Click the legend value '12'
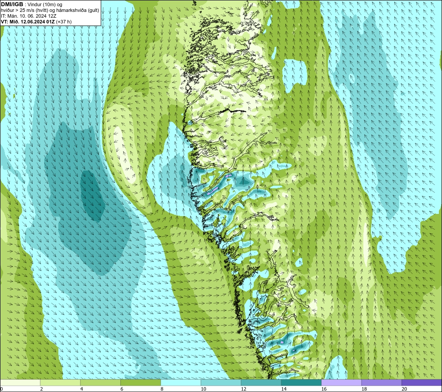Screen dimensions: 442x392 (244, 389)
